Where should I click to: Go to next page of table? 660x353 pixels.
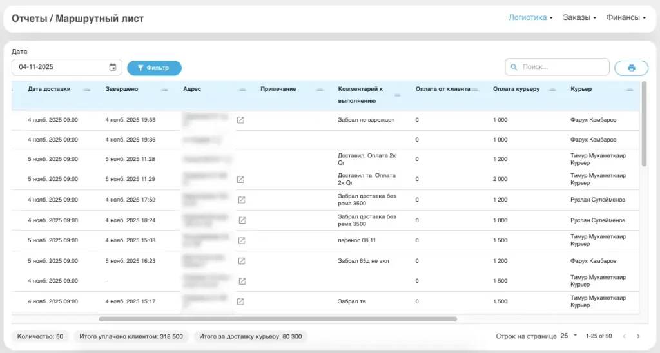pos(638,336)
